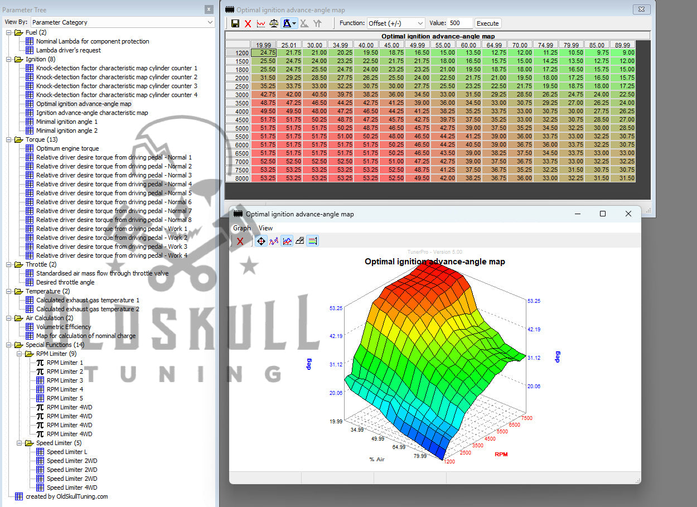Screen dimensions: 697x507
Task: Toggle the line chart mode in graph toolbar
Action: (x=287, y=241)
